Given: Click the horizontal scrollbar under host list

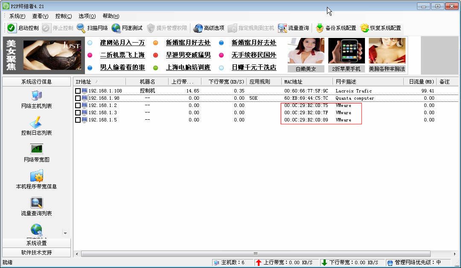Looking at the screenshot, I should tap(255, 254).
